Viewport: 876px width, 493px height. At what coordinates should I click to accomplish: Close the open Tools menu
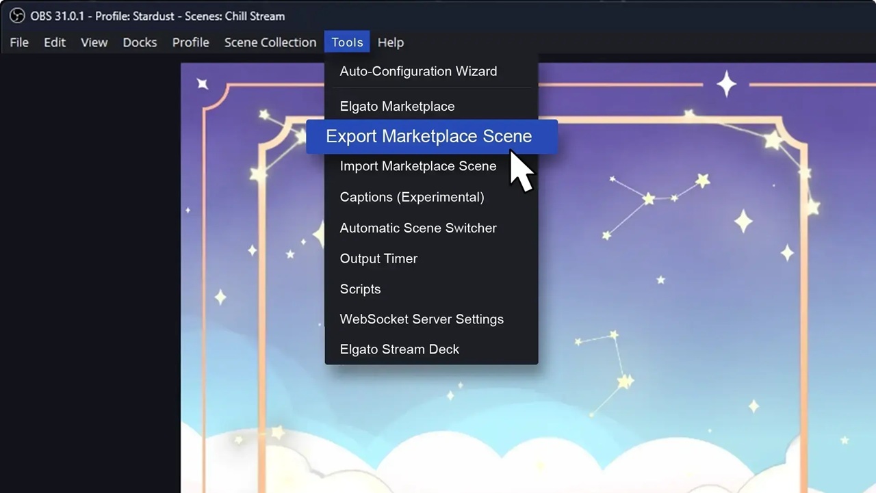[347, 42]
